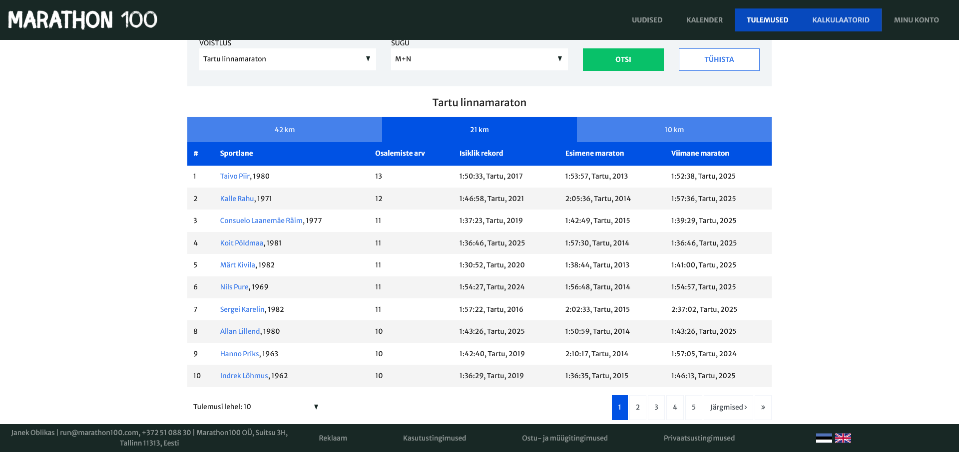This screenshot has height=452, width=959.
Task: Jump to last page with double-arrow
Action: click(763, 408)
